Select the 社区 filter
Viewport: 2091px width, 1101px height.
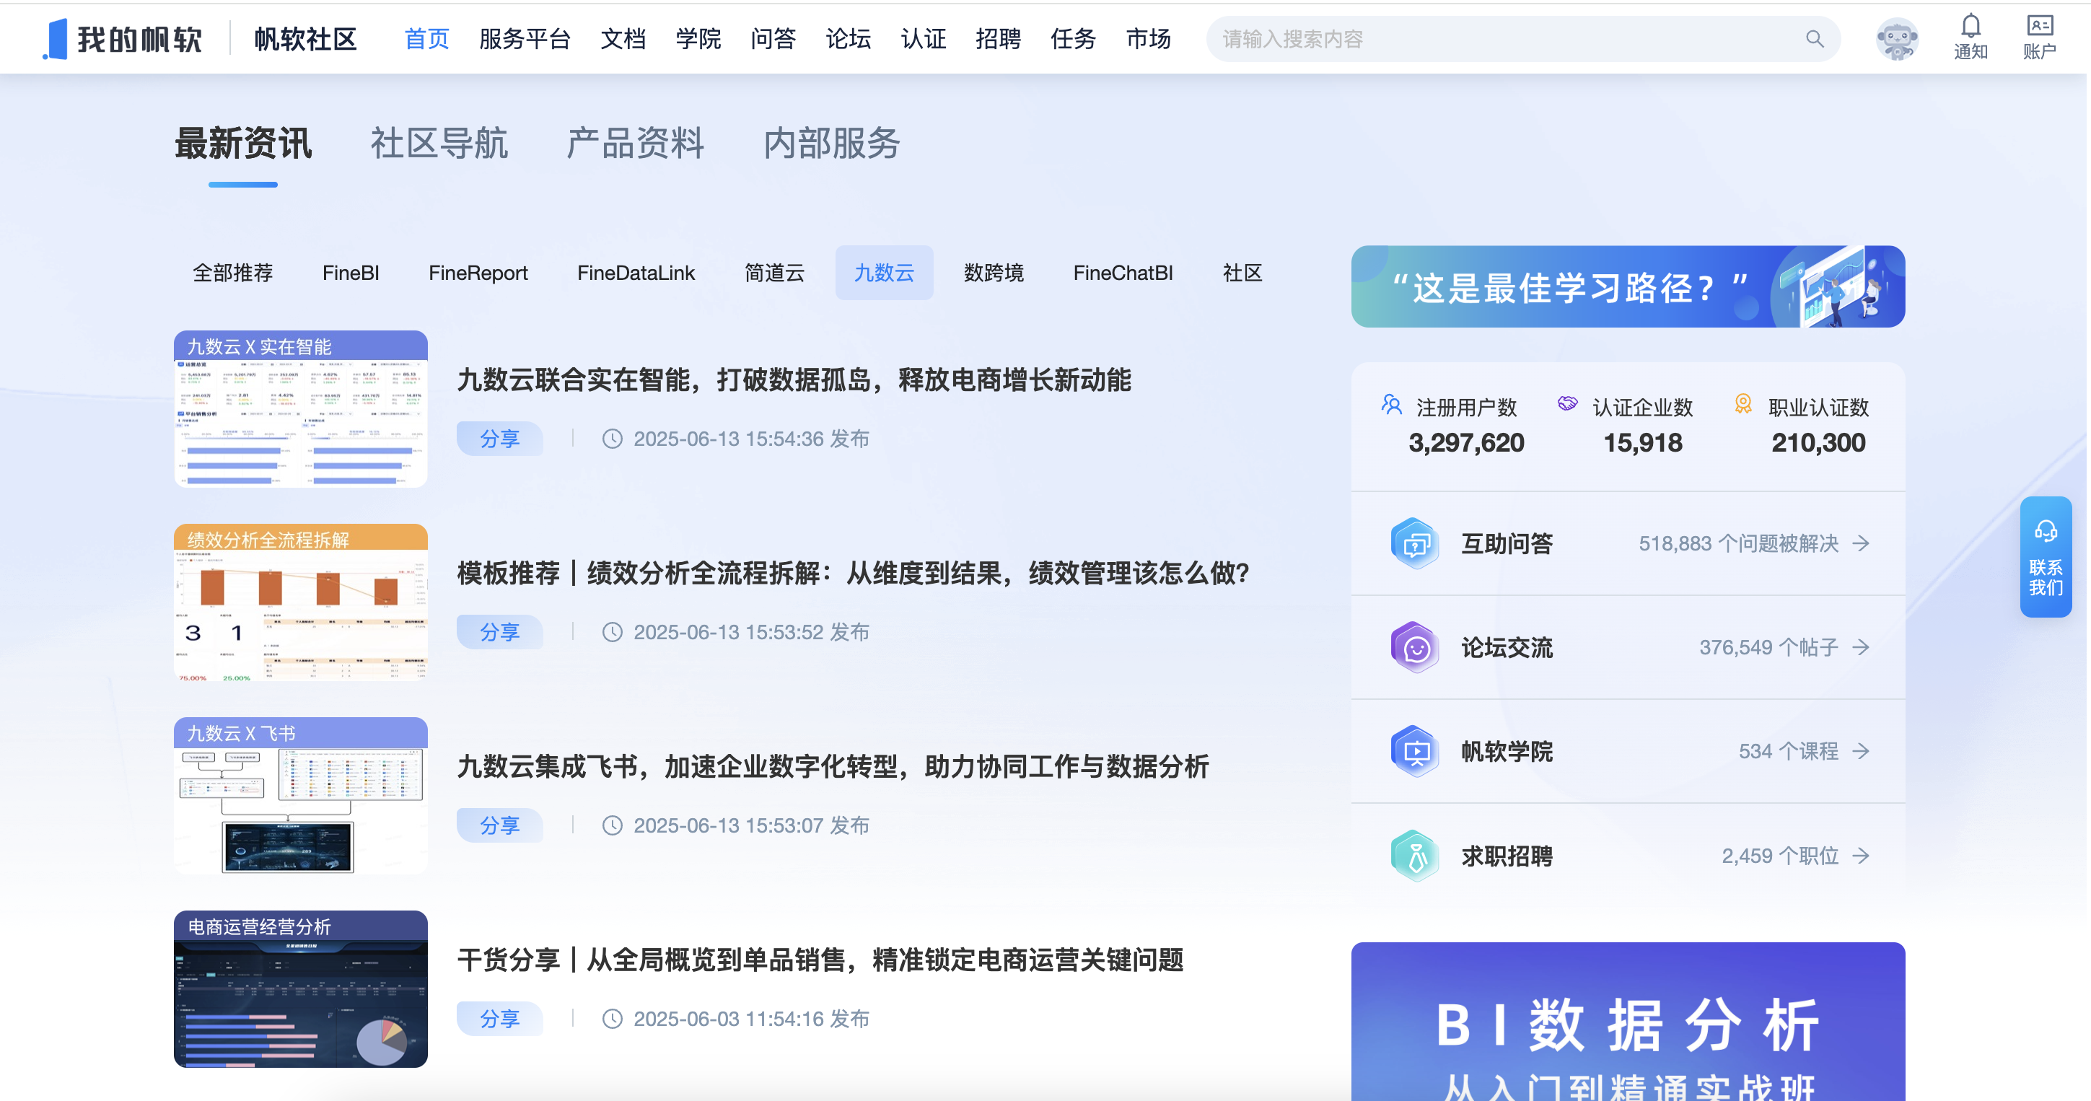(1242, 273)
